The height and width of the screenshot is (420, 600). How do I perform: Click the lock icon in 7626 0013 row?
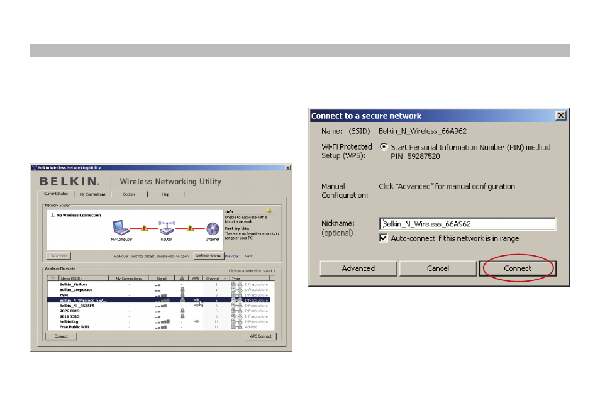pos(182,311)
